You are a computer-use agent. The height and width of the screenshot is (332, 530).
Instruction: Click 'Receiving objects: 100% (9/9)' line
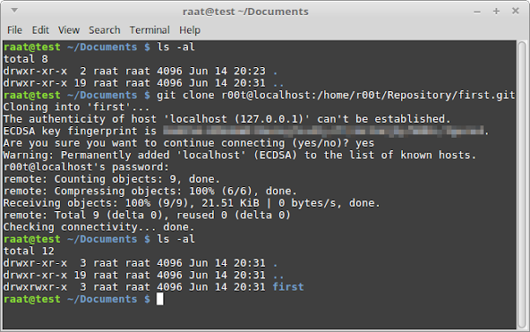tap(192, 203)
